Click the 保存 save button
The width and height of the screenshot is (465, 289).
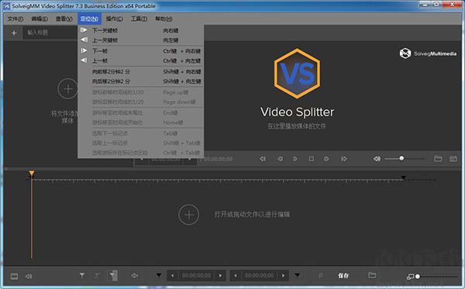pyautogui.click(x=343, y=276)
